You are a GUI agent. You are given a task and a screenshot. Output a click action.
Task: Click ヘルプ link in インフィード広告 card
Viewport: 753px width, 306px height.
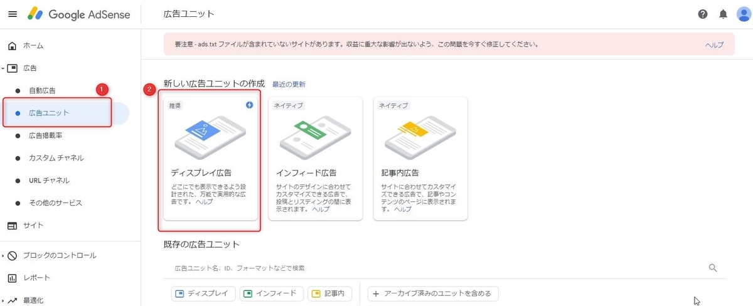pyautogui.click(x=320, y=209)
